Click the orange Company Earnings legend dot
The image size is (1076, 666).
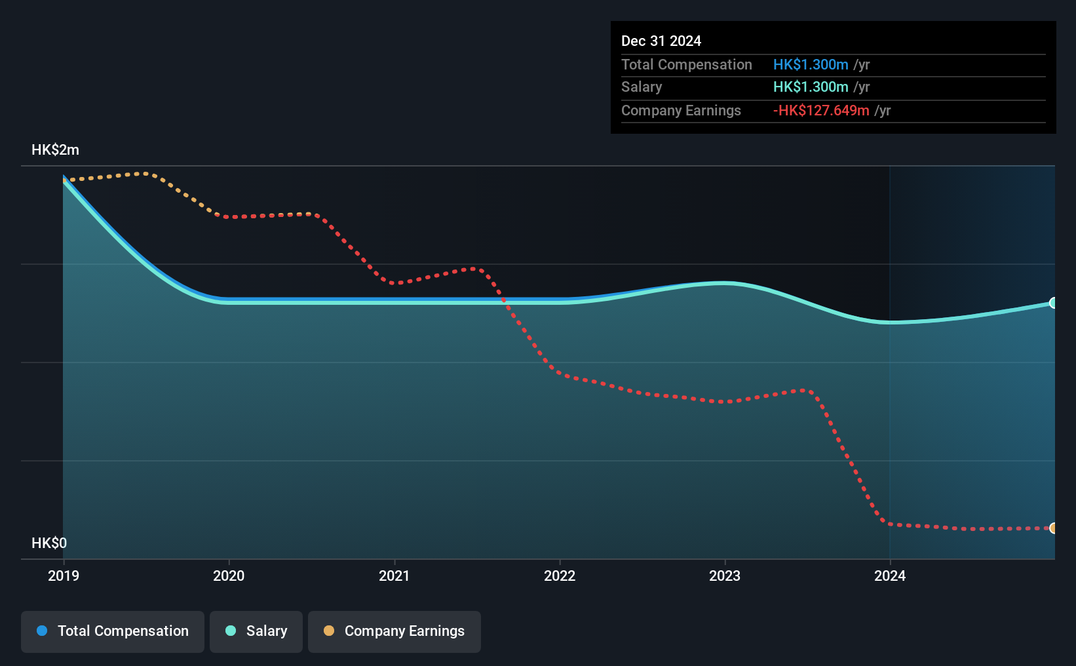(x=329, y=631)
